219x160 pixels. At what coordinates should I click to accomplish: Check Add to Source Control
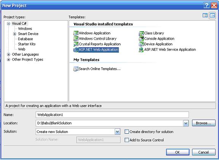127,140
